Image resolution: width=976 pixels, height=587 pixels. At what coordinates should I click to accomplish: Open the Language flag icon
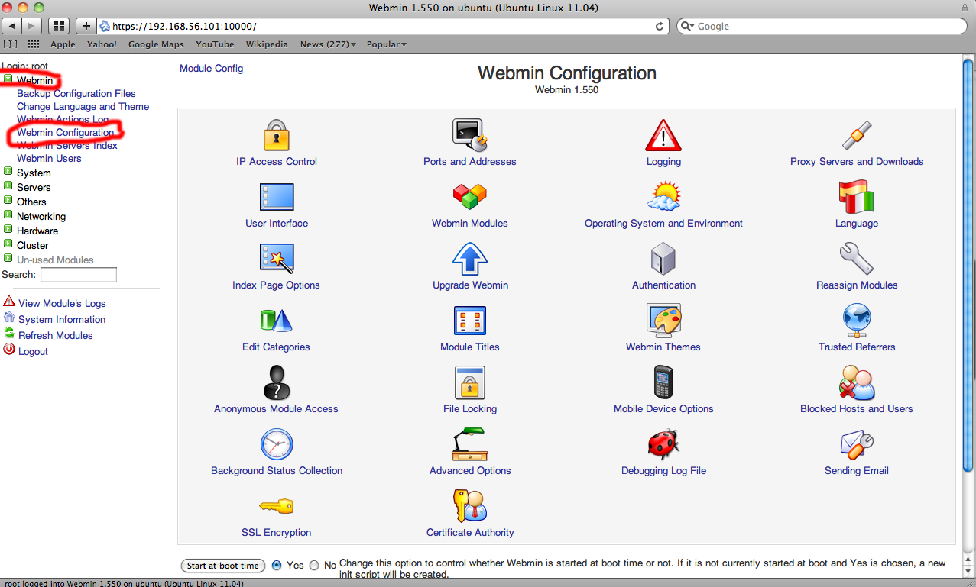point(857,197)
